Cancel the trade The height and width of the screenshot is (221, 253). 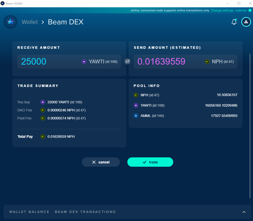(x=101, y=162)
